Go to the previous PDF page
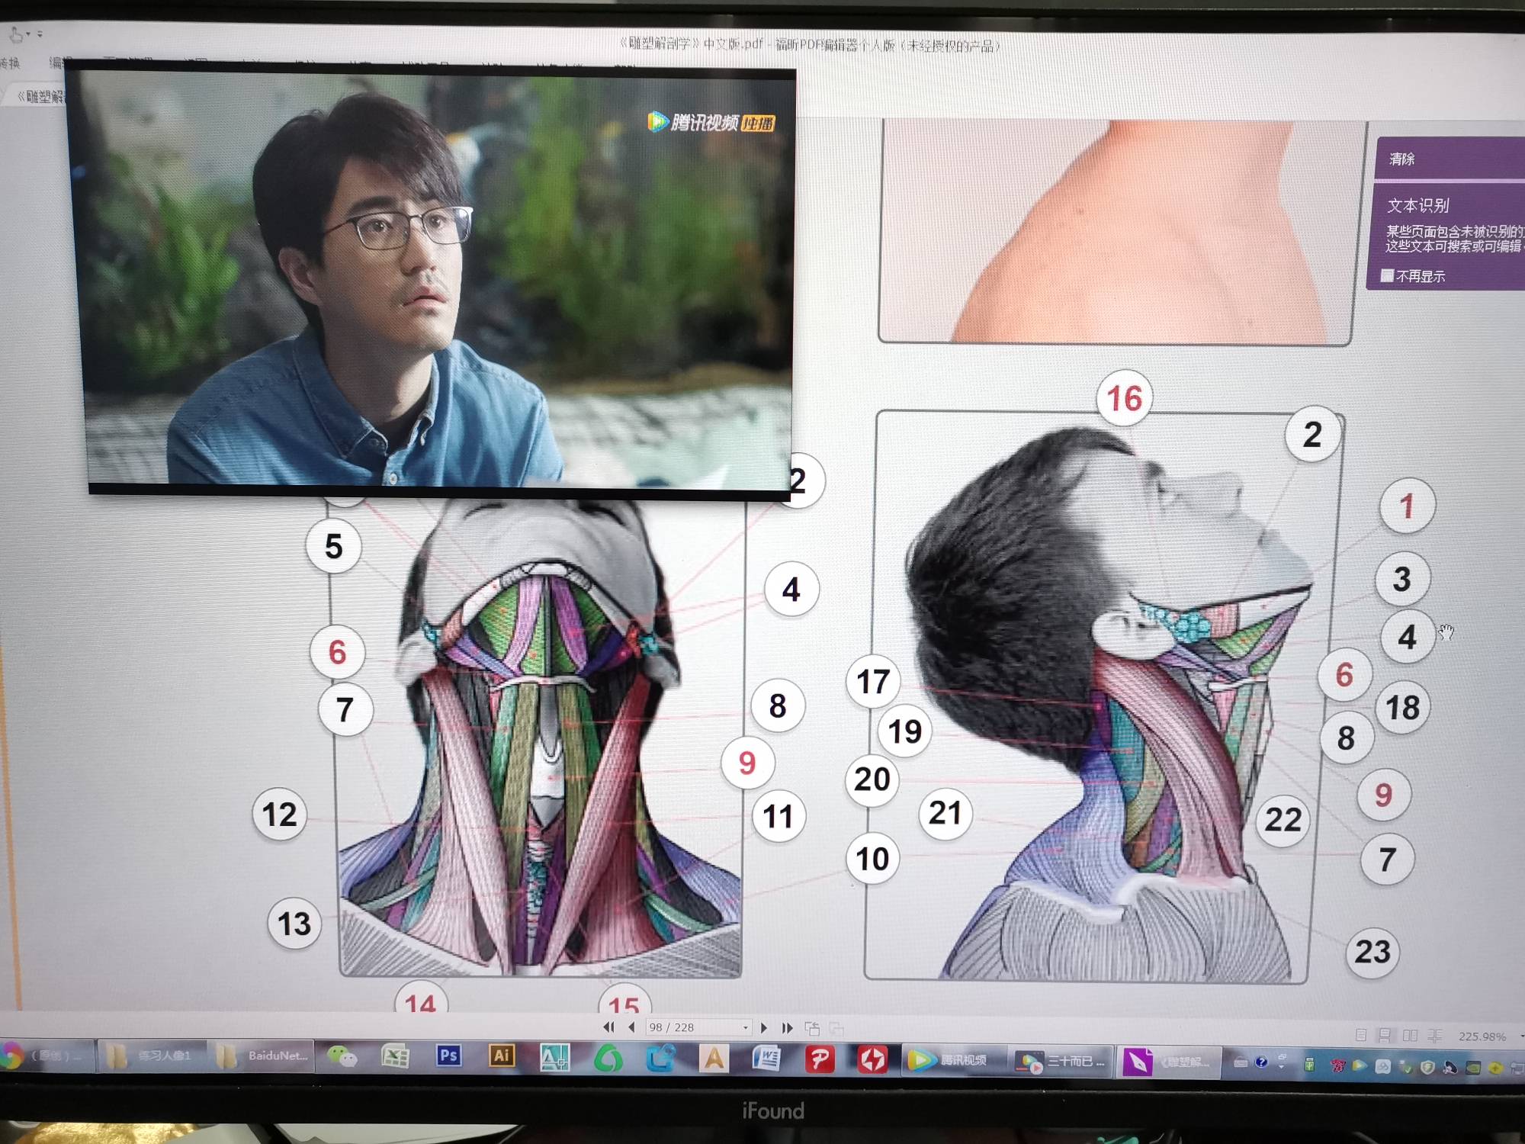This screenshot has width=1525, height=1144. 631,1027
